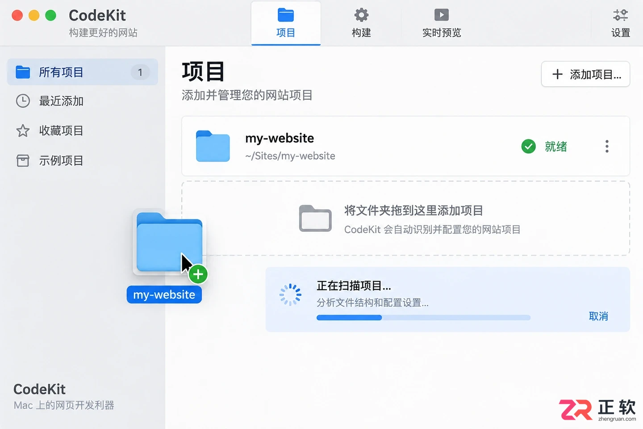Click the badge count 1 beside 所有项目
This screenshot has width=643, height=429.
(140, 72)
